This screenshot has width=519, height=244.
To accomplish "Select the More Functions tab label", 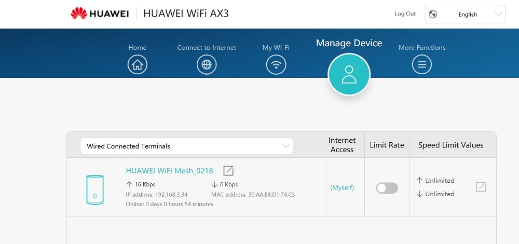I will pyautogui.click(x=421, y=48).
